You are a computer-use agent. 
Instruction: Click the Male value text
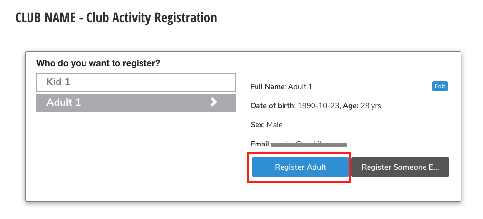pos(275,125)
